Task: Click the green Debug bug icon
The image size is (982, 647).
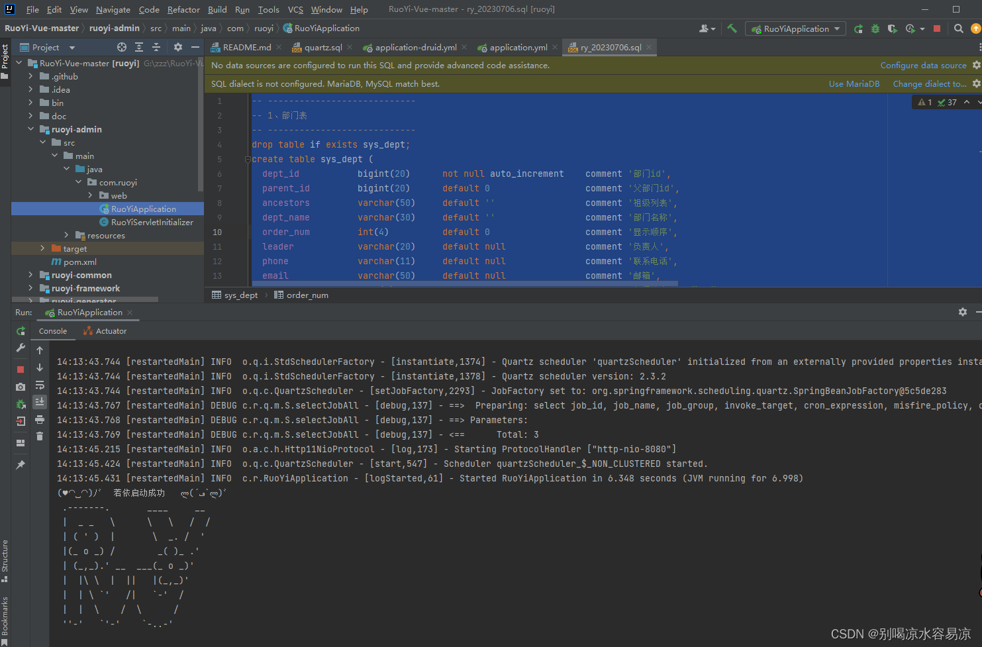Action: click(x=875, y=28)
